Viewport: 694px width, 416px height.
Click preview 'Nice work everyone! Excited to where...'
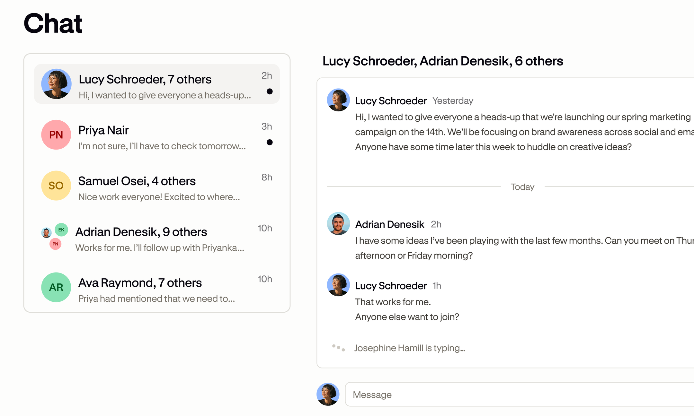(159, 197)
